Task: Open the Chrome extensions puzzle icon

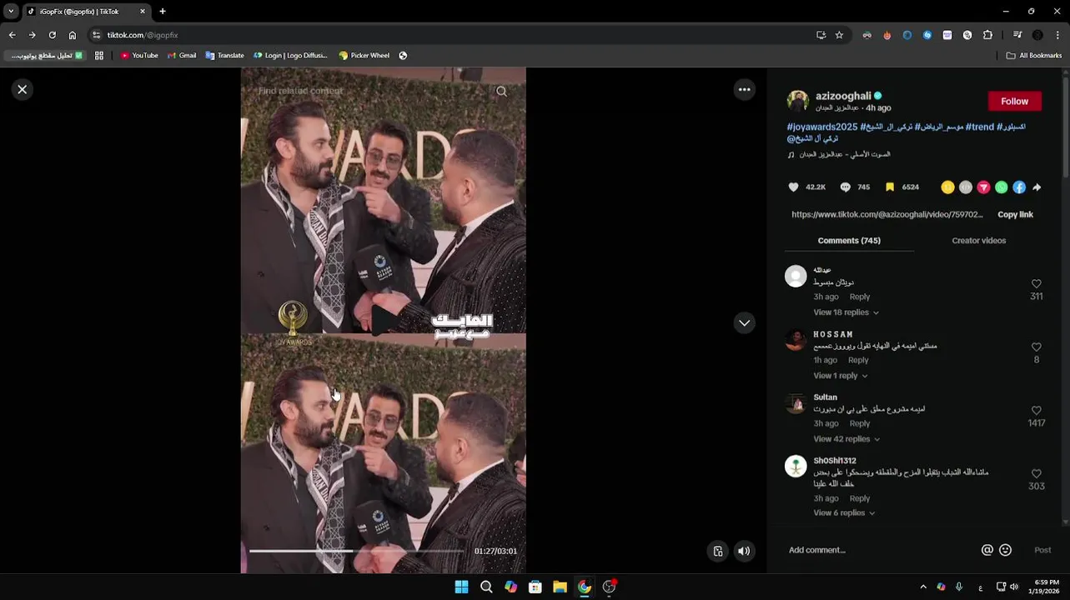Action: pos(987,35)
